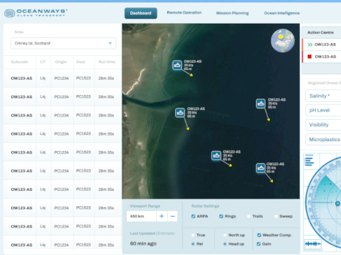Select the vessel icon near the river mouth

(180, 112)
